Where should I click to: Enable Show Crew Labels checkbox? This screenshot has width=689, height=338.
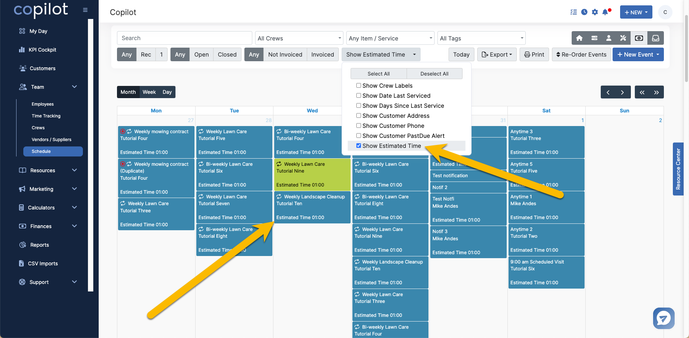(x=358, y=86)
